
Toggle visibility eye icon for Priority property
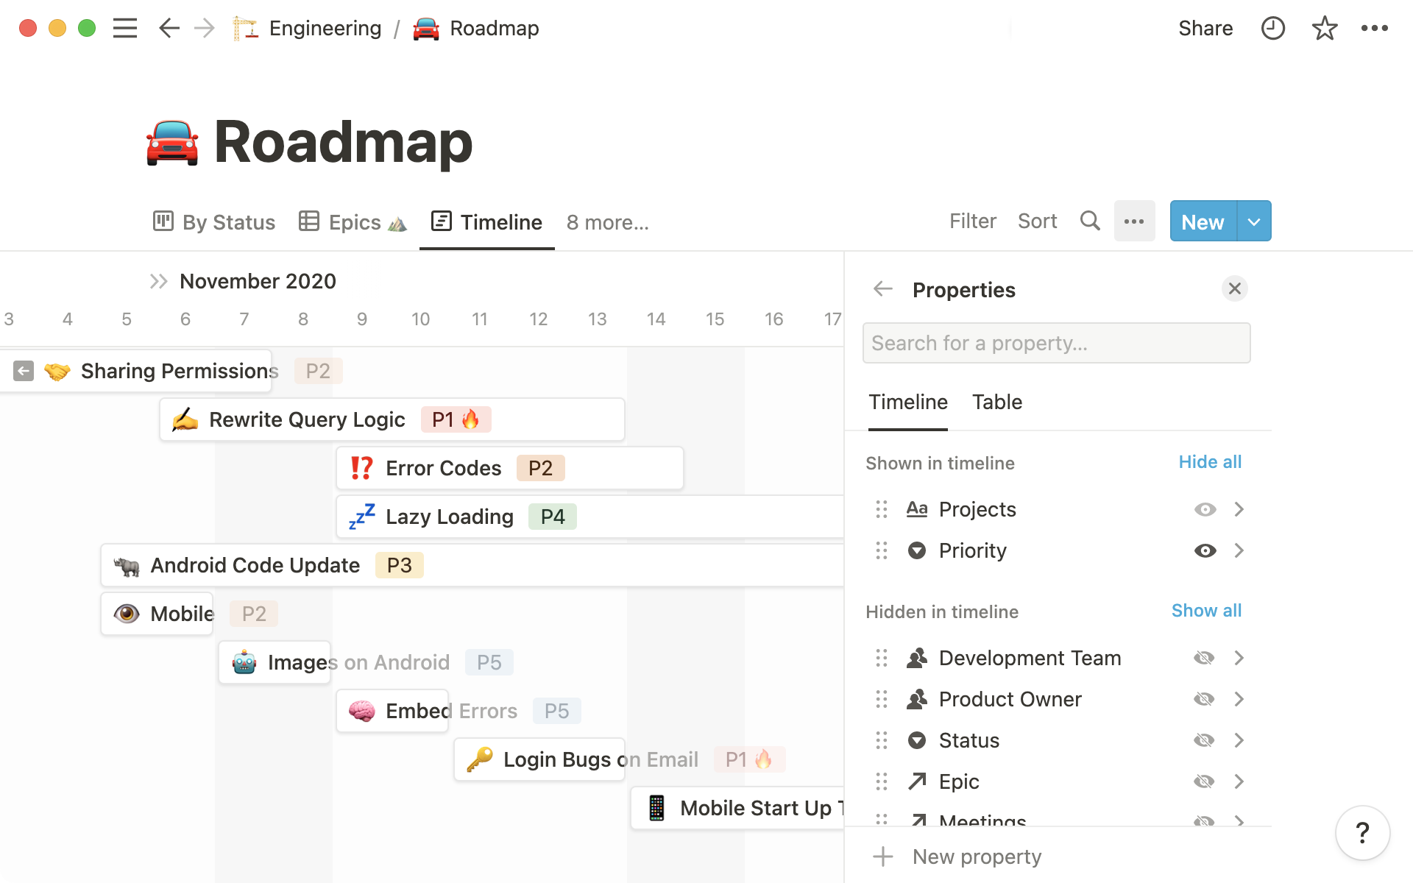click(x=1205, y=550)
